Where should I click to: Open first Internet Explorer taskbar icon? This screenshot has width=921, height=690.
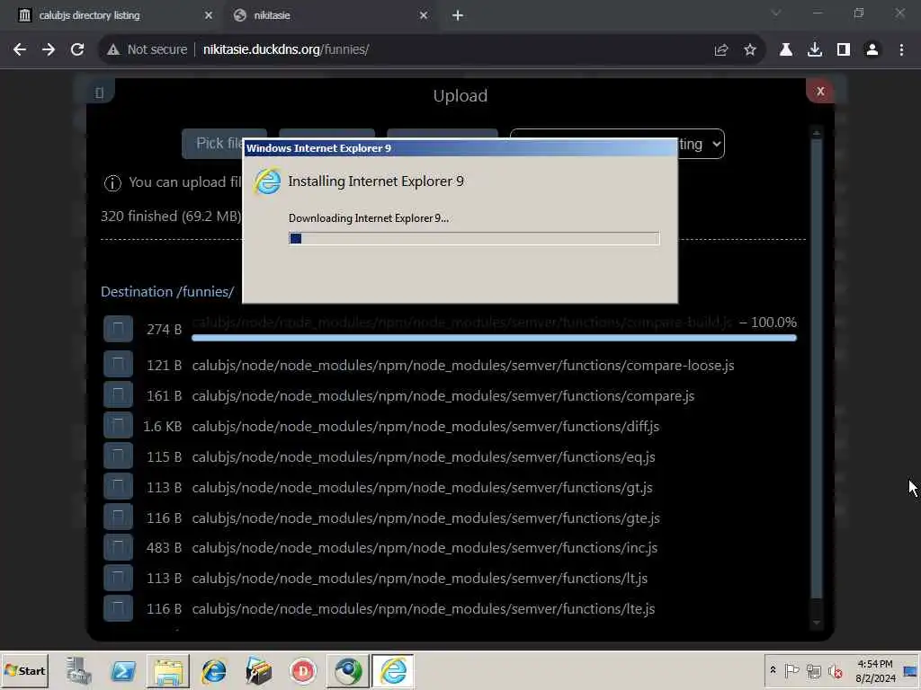[x=214, y=670]
